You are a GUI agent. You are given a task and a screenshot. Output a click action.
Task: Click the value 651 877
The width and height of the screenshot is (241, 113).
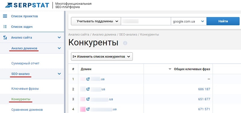tap(204, 99)
